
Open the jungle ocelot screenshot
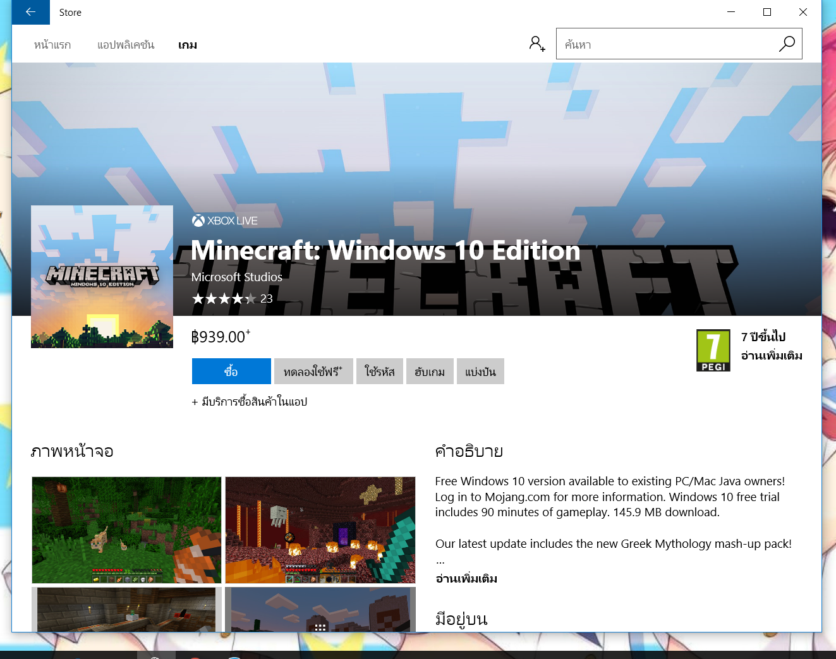pyautogui.click(x=126, y=530)
